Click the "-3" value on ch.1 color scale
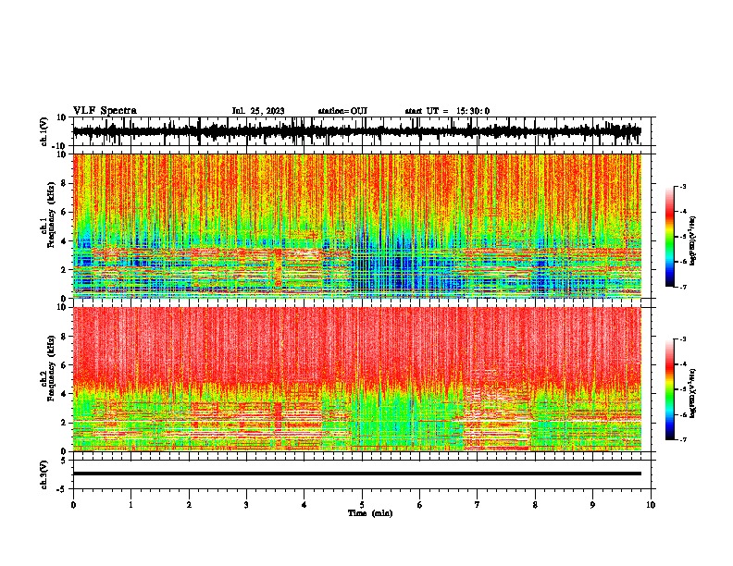The width and height of the screenshot is (733, 566). click(683, 186)
